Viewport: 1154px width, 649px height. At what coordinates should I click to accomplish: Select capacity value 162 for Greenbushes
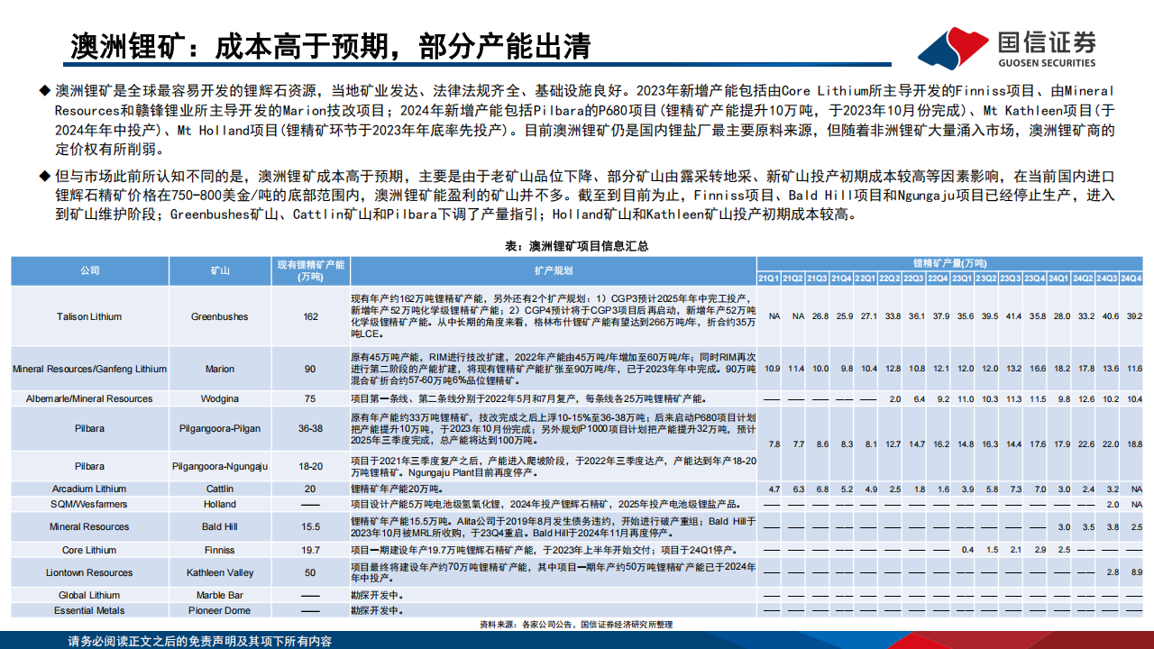pos(311,316)
